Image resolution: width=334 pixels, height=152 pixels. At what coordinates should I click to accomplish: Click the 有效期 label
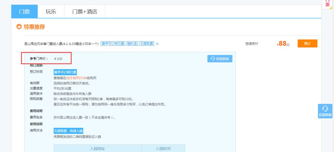point(35,83)
